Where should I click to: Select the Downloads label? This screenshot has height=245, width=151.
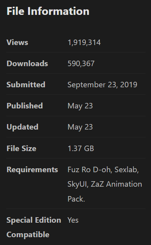click(27, 63)
